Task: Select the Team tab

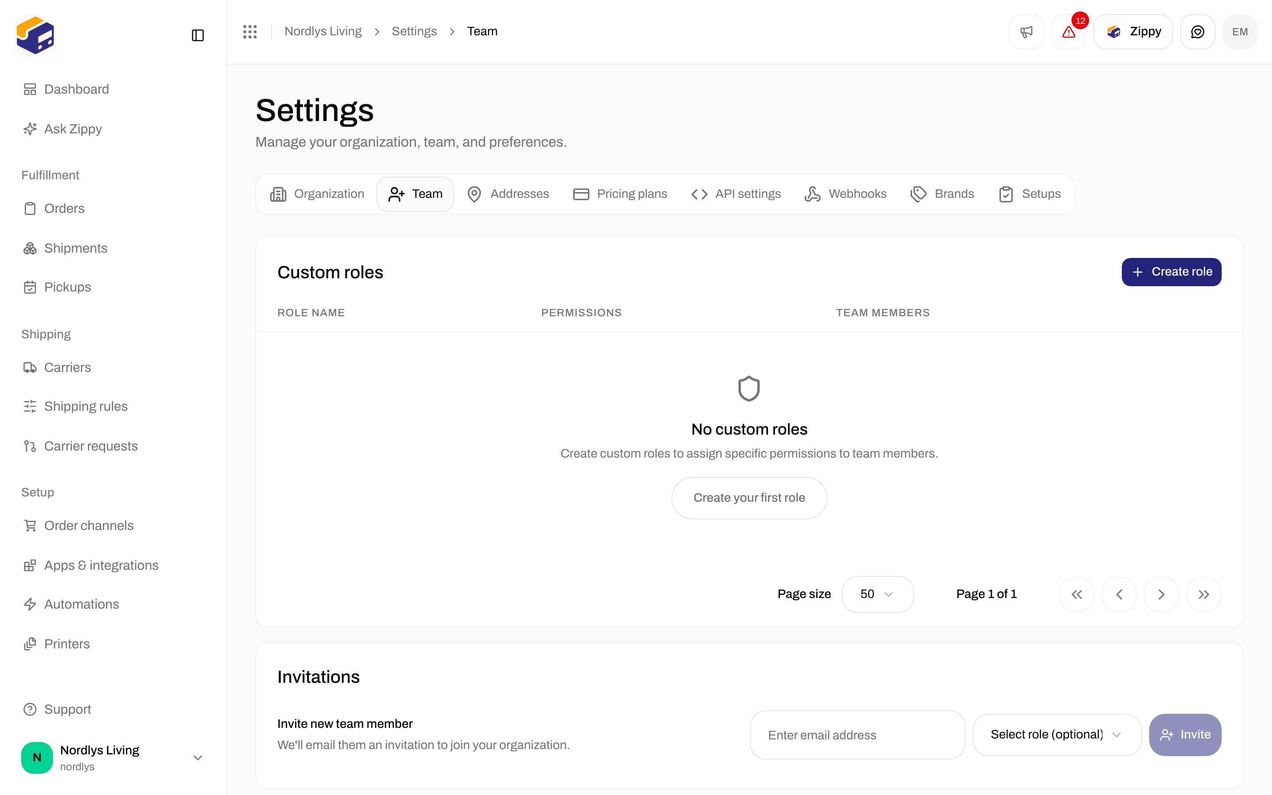Action: coord(415,194)
